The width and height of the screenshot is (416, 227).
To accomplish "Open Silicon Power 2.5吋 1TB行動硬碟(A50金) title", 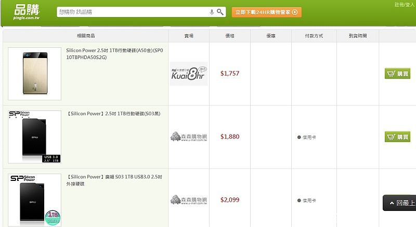I will point(114,54).
